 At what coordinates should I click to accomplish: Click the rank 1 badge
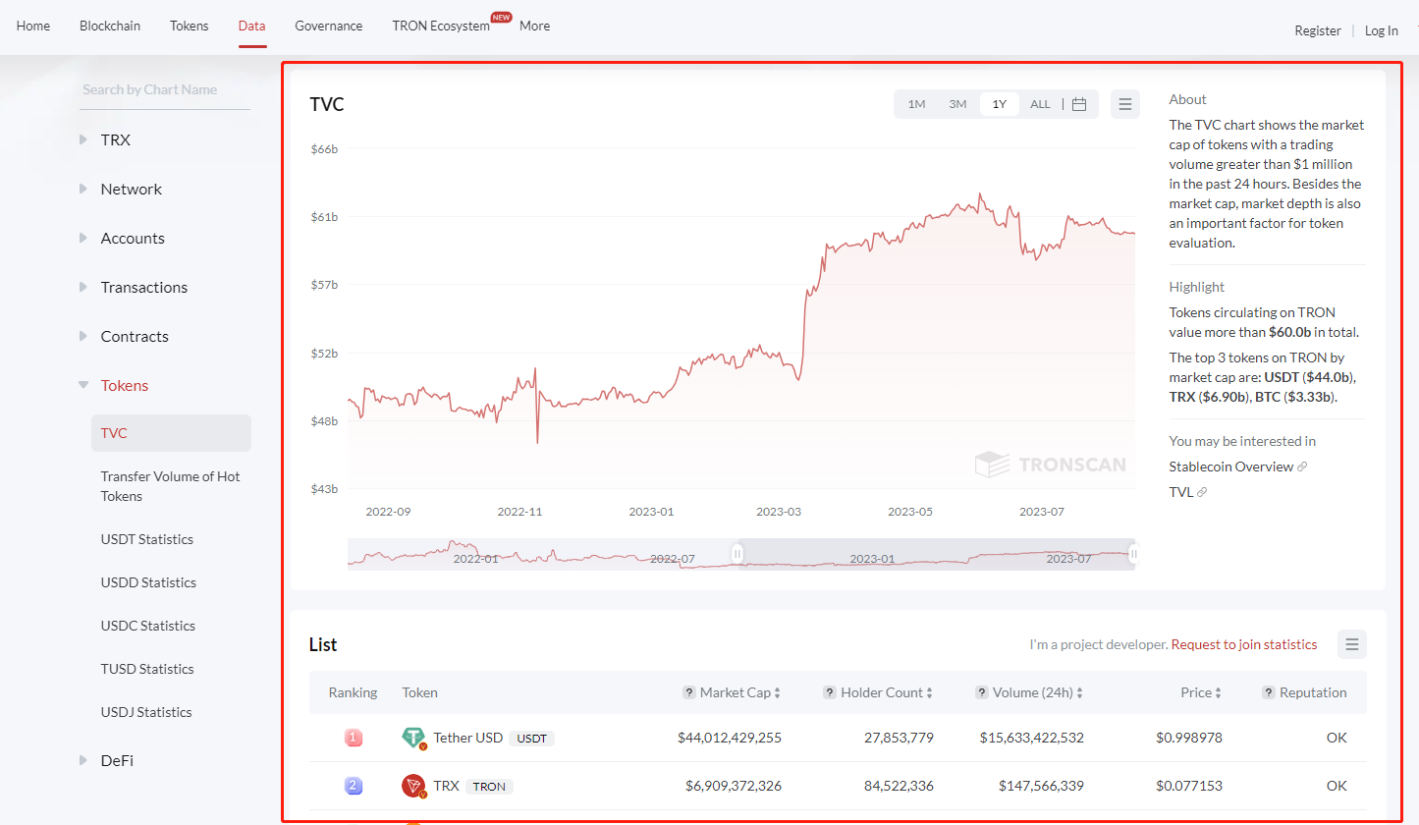click(354, 738)
